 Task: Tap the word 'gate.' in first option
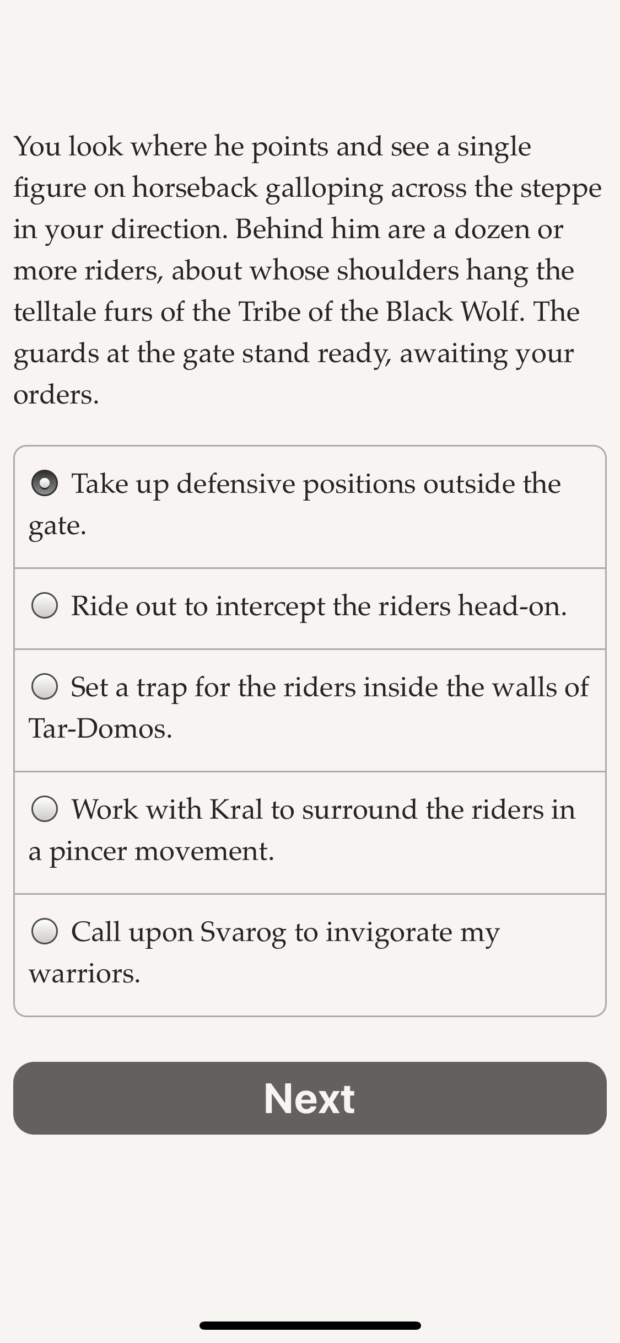tap(57, 526)
